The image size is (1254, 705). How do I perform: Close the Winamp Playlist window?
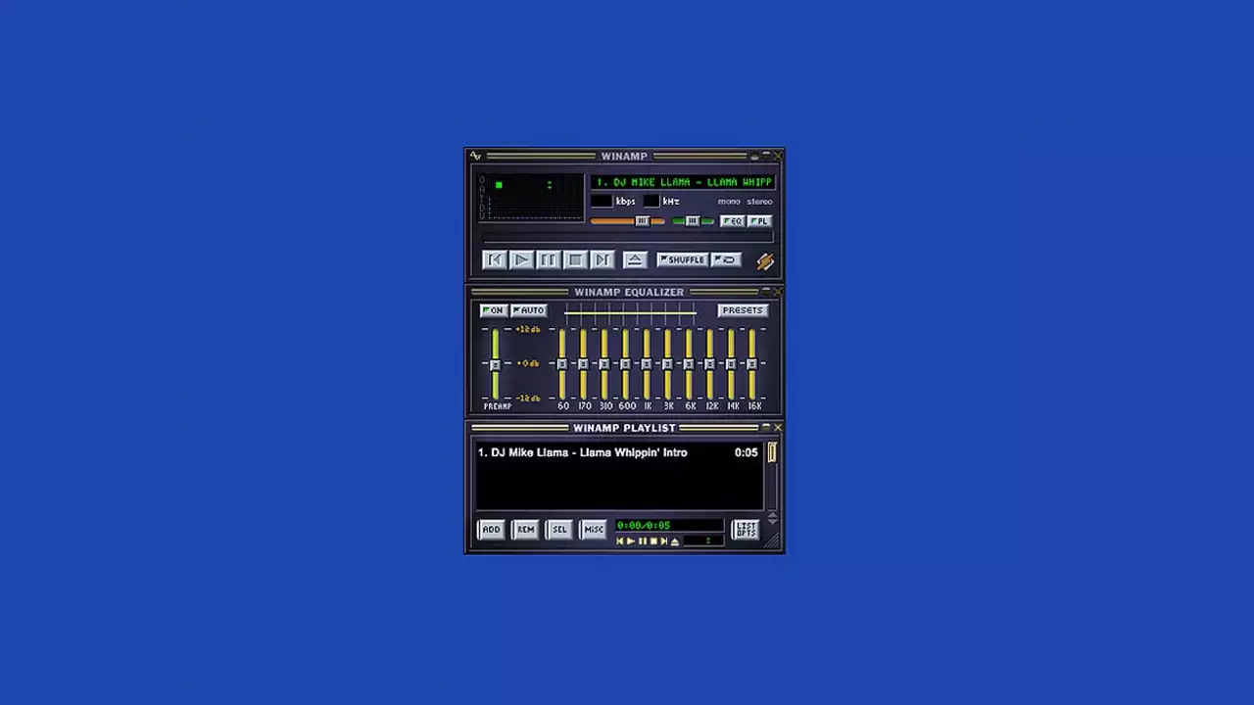(x=778, y=428)
